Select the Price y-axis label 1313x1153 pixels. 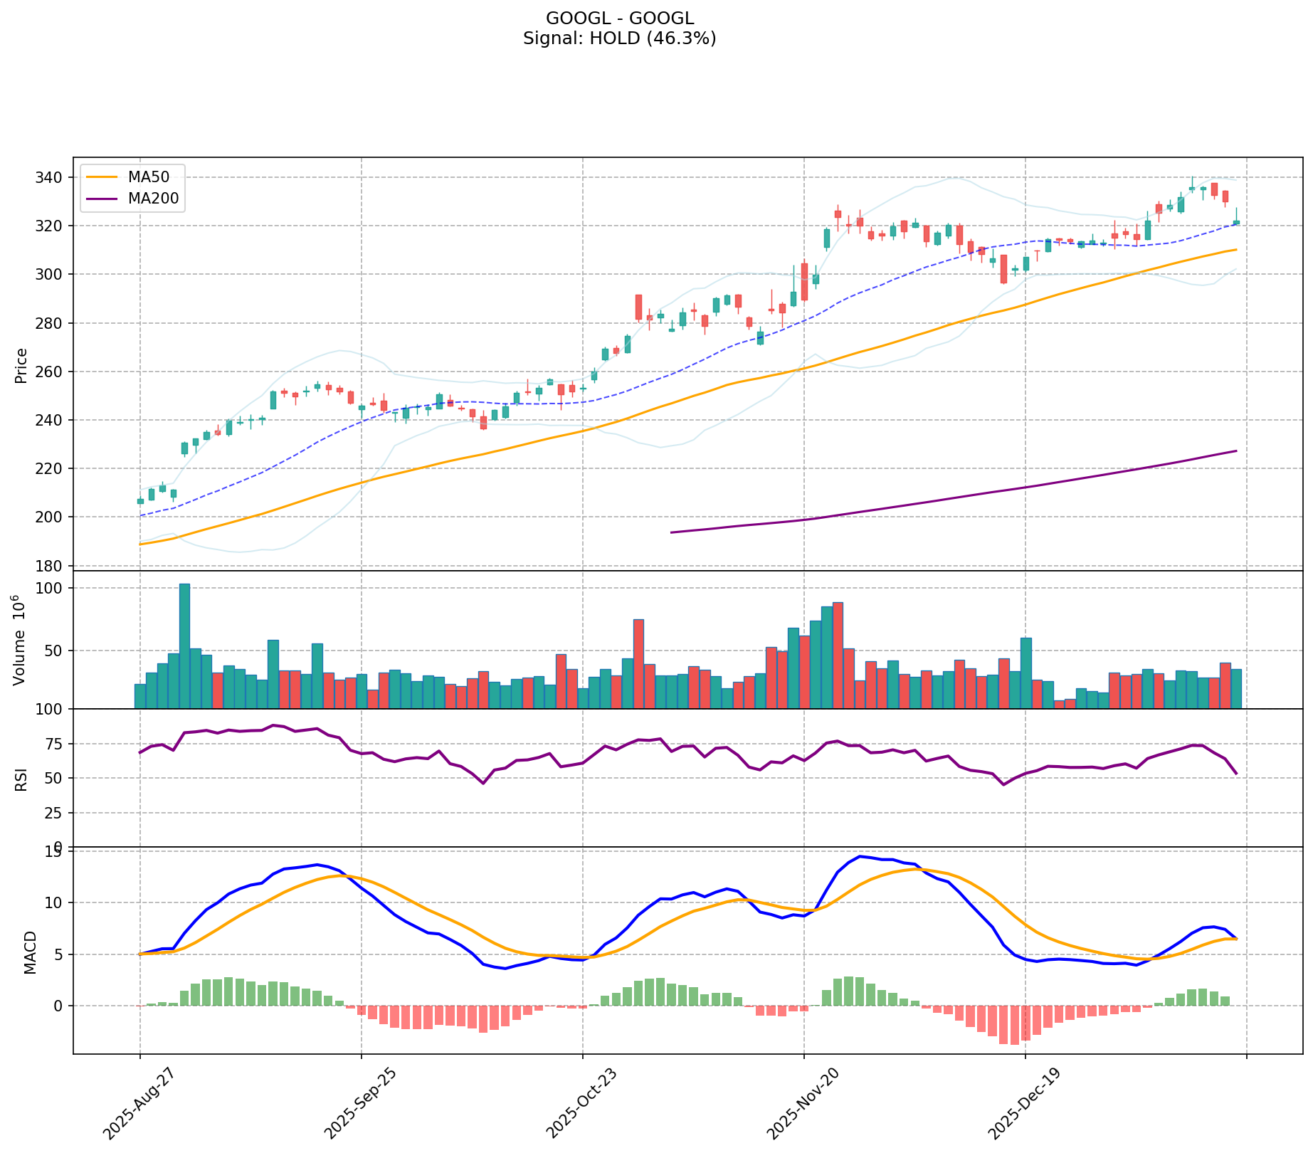tap(21, 365)
